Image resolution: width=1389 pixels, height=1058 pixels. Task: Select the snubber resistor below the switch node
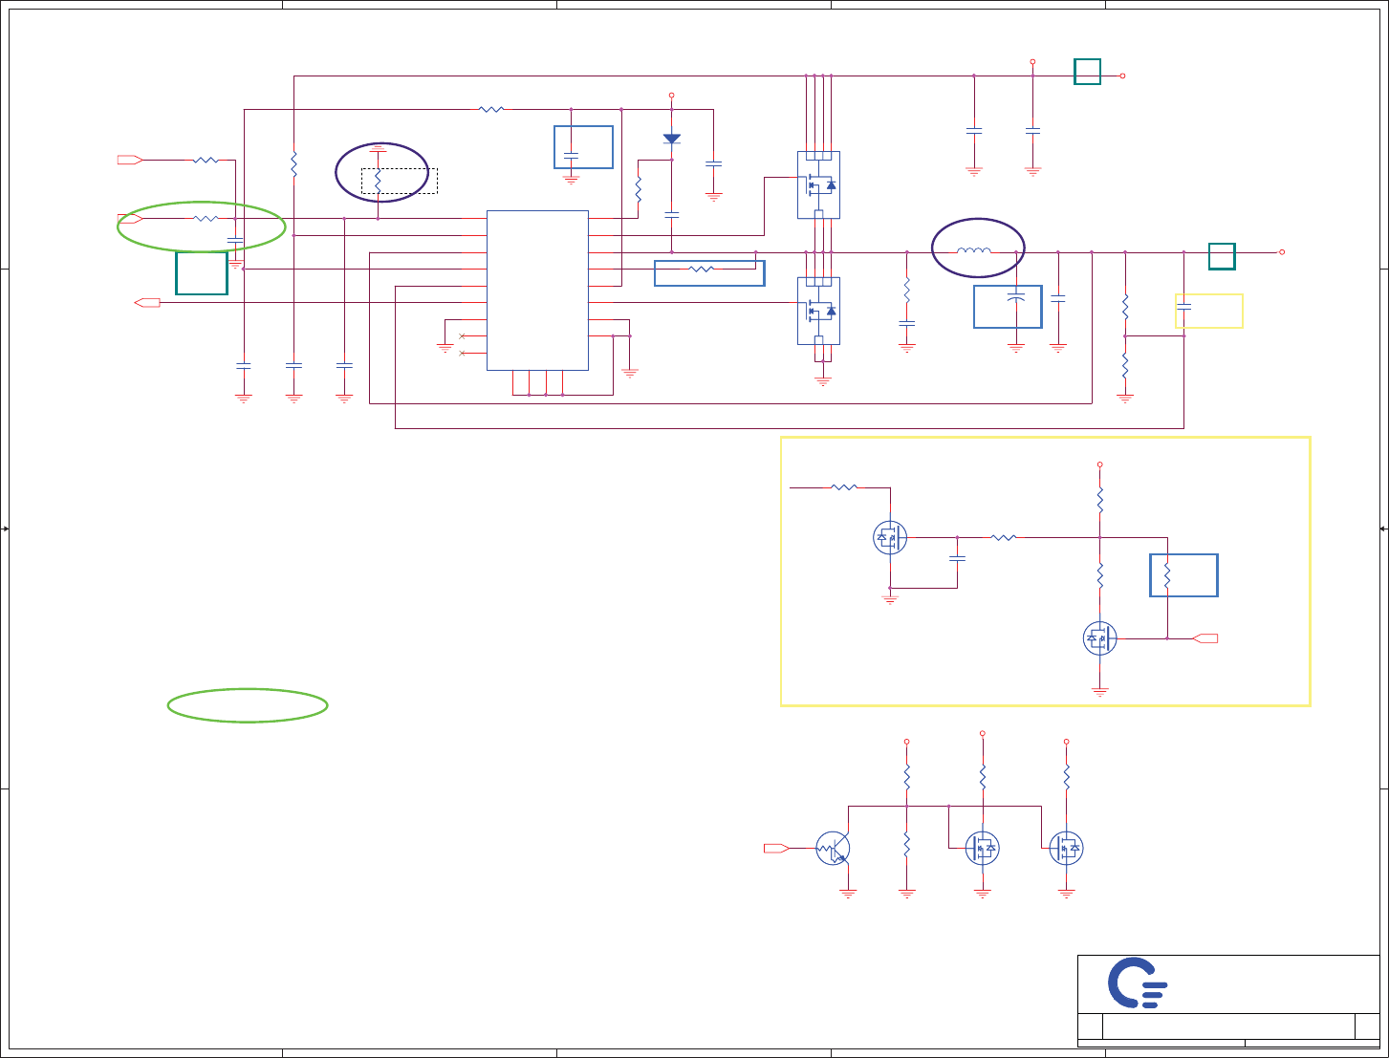907,289
